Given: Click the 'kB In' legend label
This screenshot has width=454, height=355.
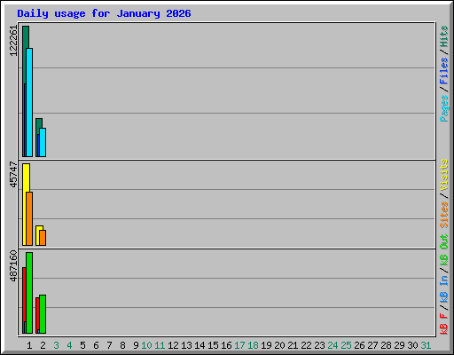Looking at the screenshot, I should click(444, 288).
